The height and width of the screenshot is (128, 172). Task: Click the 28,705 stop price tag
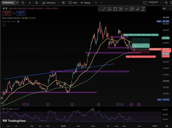point(166,56)
